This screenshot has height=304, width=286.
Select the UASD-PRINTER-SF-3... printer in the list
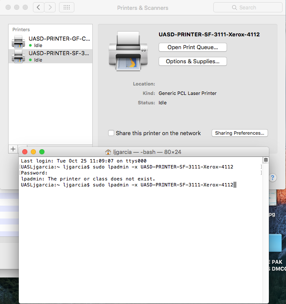click(x=50, y=56)
